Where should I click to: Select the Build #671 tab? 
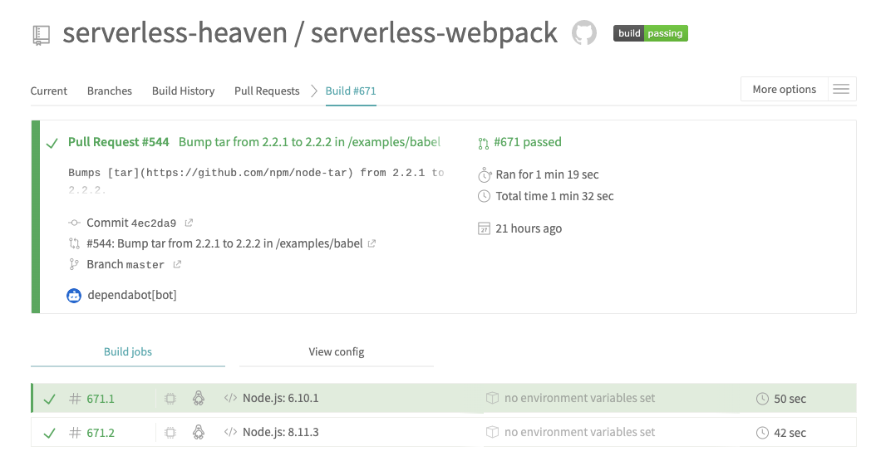point(351,91)
